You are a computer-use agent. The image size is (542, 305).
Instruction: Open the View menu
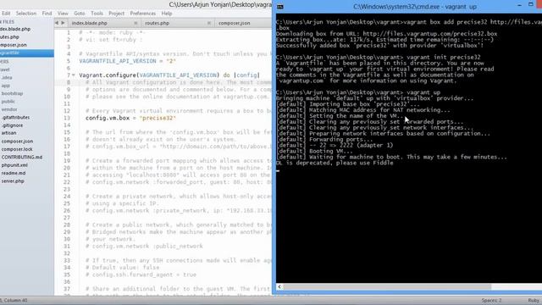(63, 14)
